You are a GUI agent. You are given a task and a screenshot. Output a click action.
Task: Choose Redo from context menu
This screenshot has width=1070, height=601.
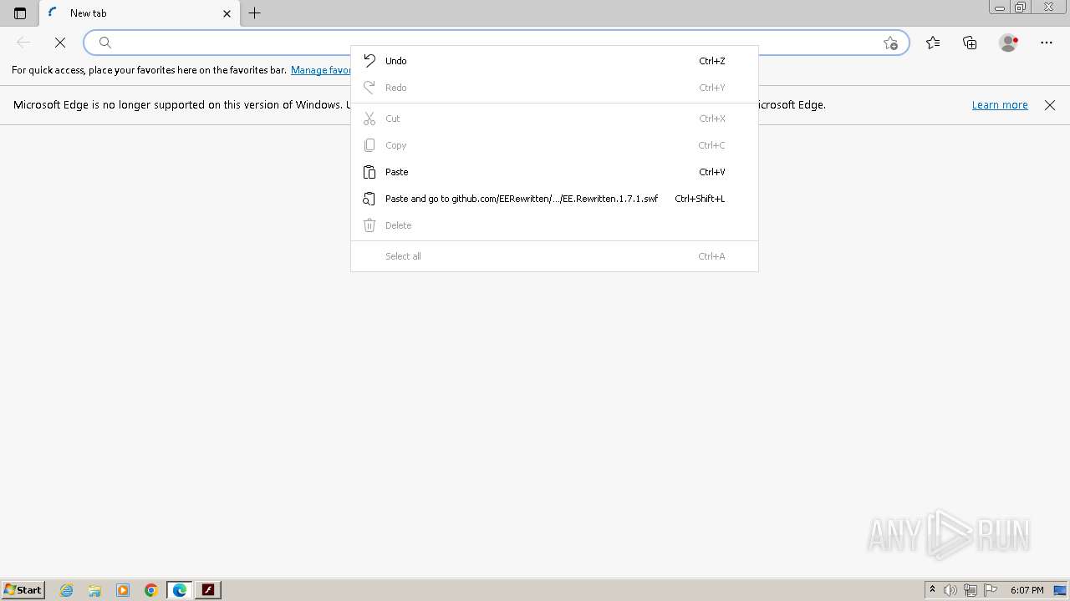[554, 88]
